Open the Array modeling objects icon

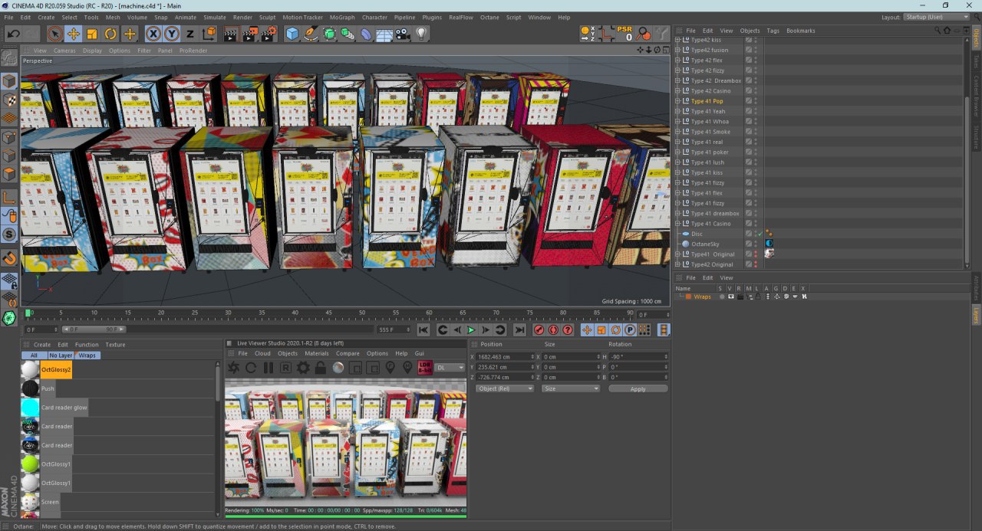point(348,34)
